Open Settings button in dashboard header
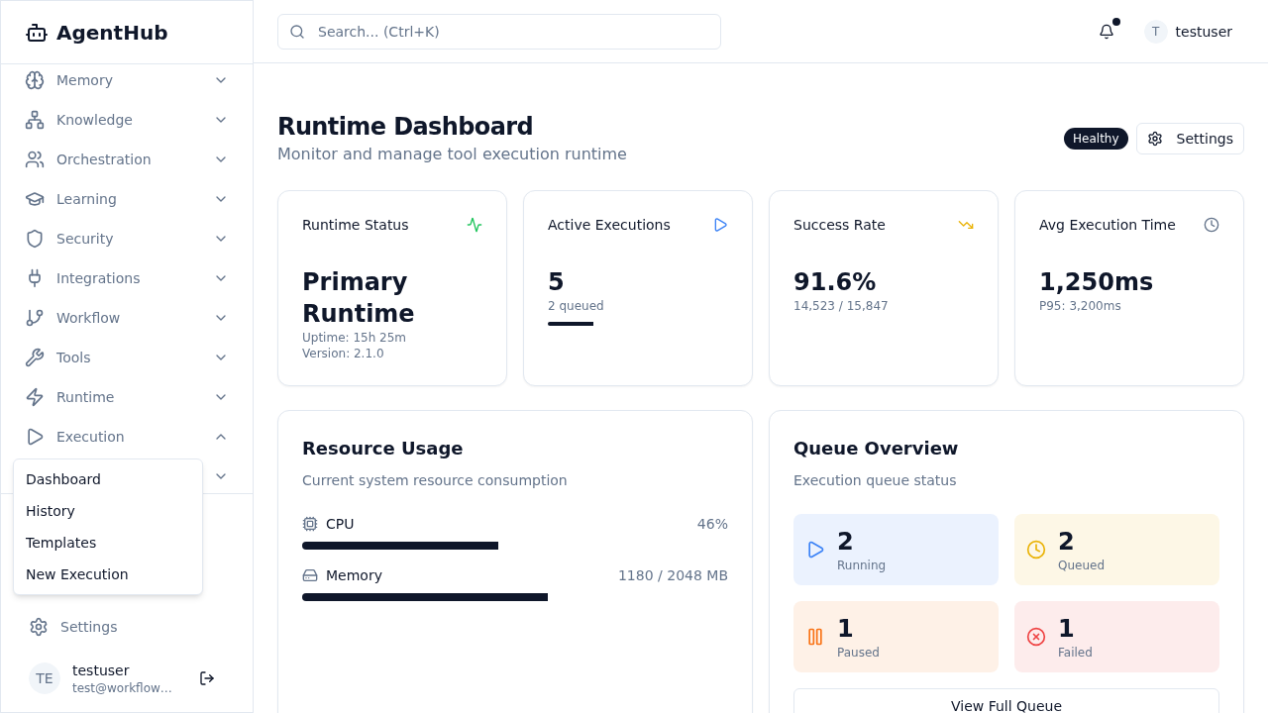Screen dimensions: 1268x713 tap(1190, 139)
